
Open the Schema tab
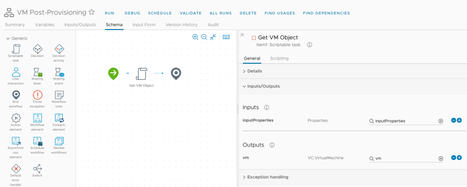click(114, 25)
